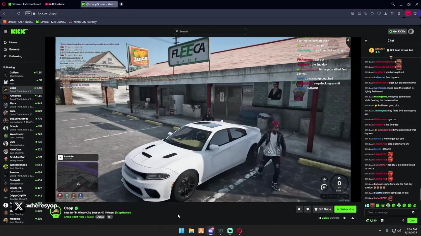Open HateCaps channel in sidebar
Viewport: 421px width, 236px height.
point(22,151)
